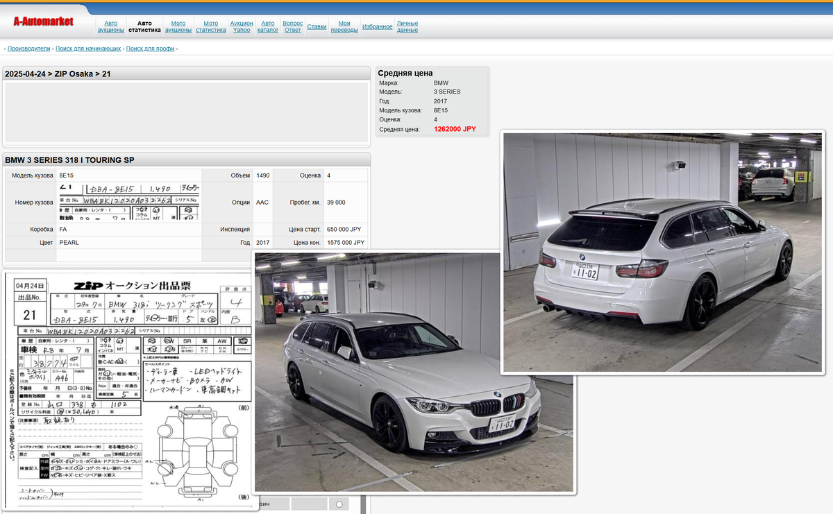The width and height of the screenshot is (833, 514).
Task: Open Мото статистика page
Action: coord(211,26)
